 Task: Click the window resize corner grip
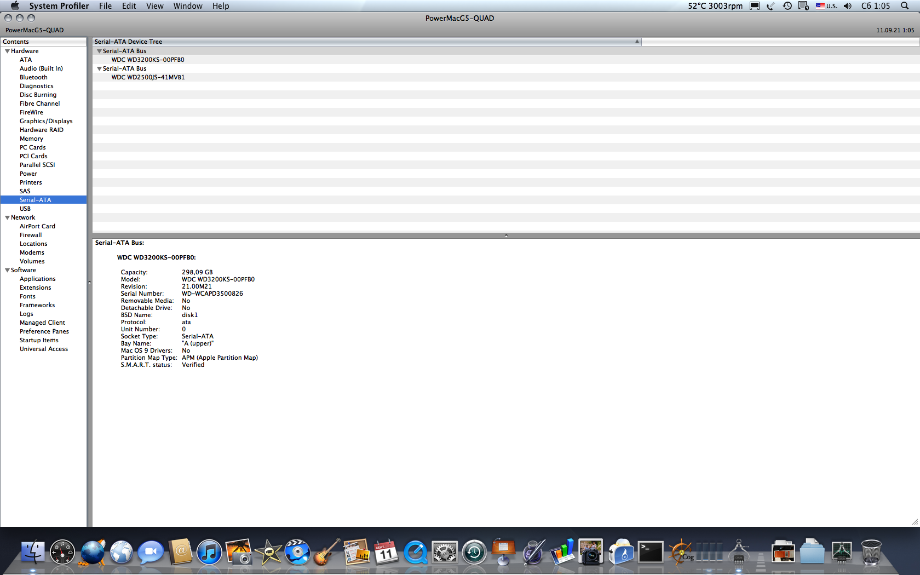click(915, 522)
